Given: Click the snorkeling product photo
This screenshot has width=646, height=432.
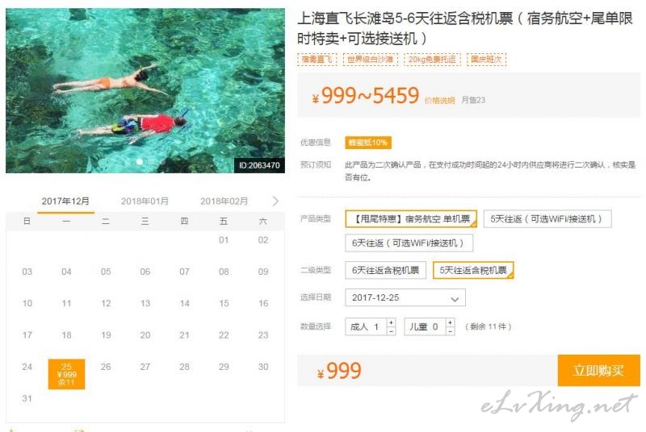Looking at the screenshot, I should click(145, 90).
